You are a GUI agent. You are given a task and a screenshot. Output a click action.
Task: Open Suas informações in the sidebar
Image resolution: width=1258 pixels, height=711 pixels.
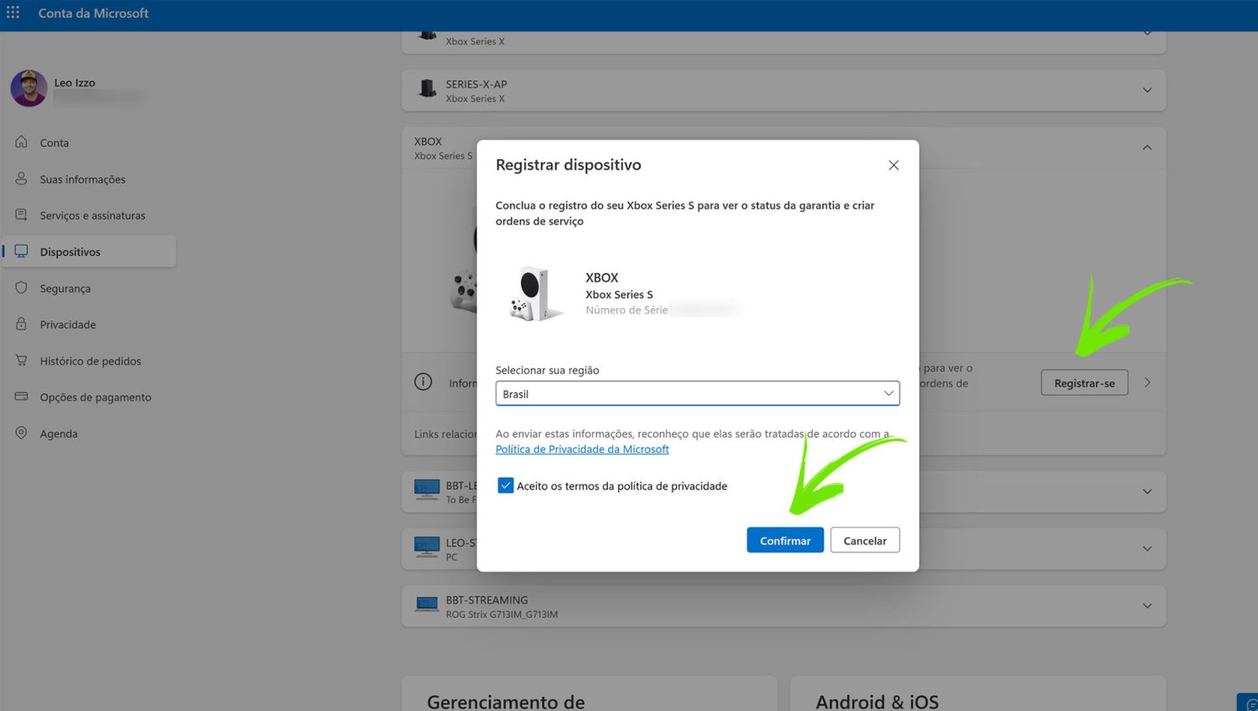pos(82,179)
